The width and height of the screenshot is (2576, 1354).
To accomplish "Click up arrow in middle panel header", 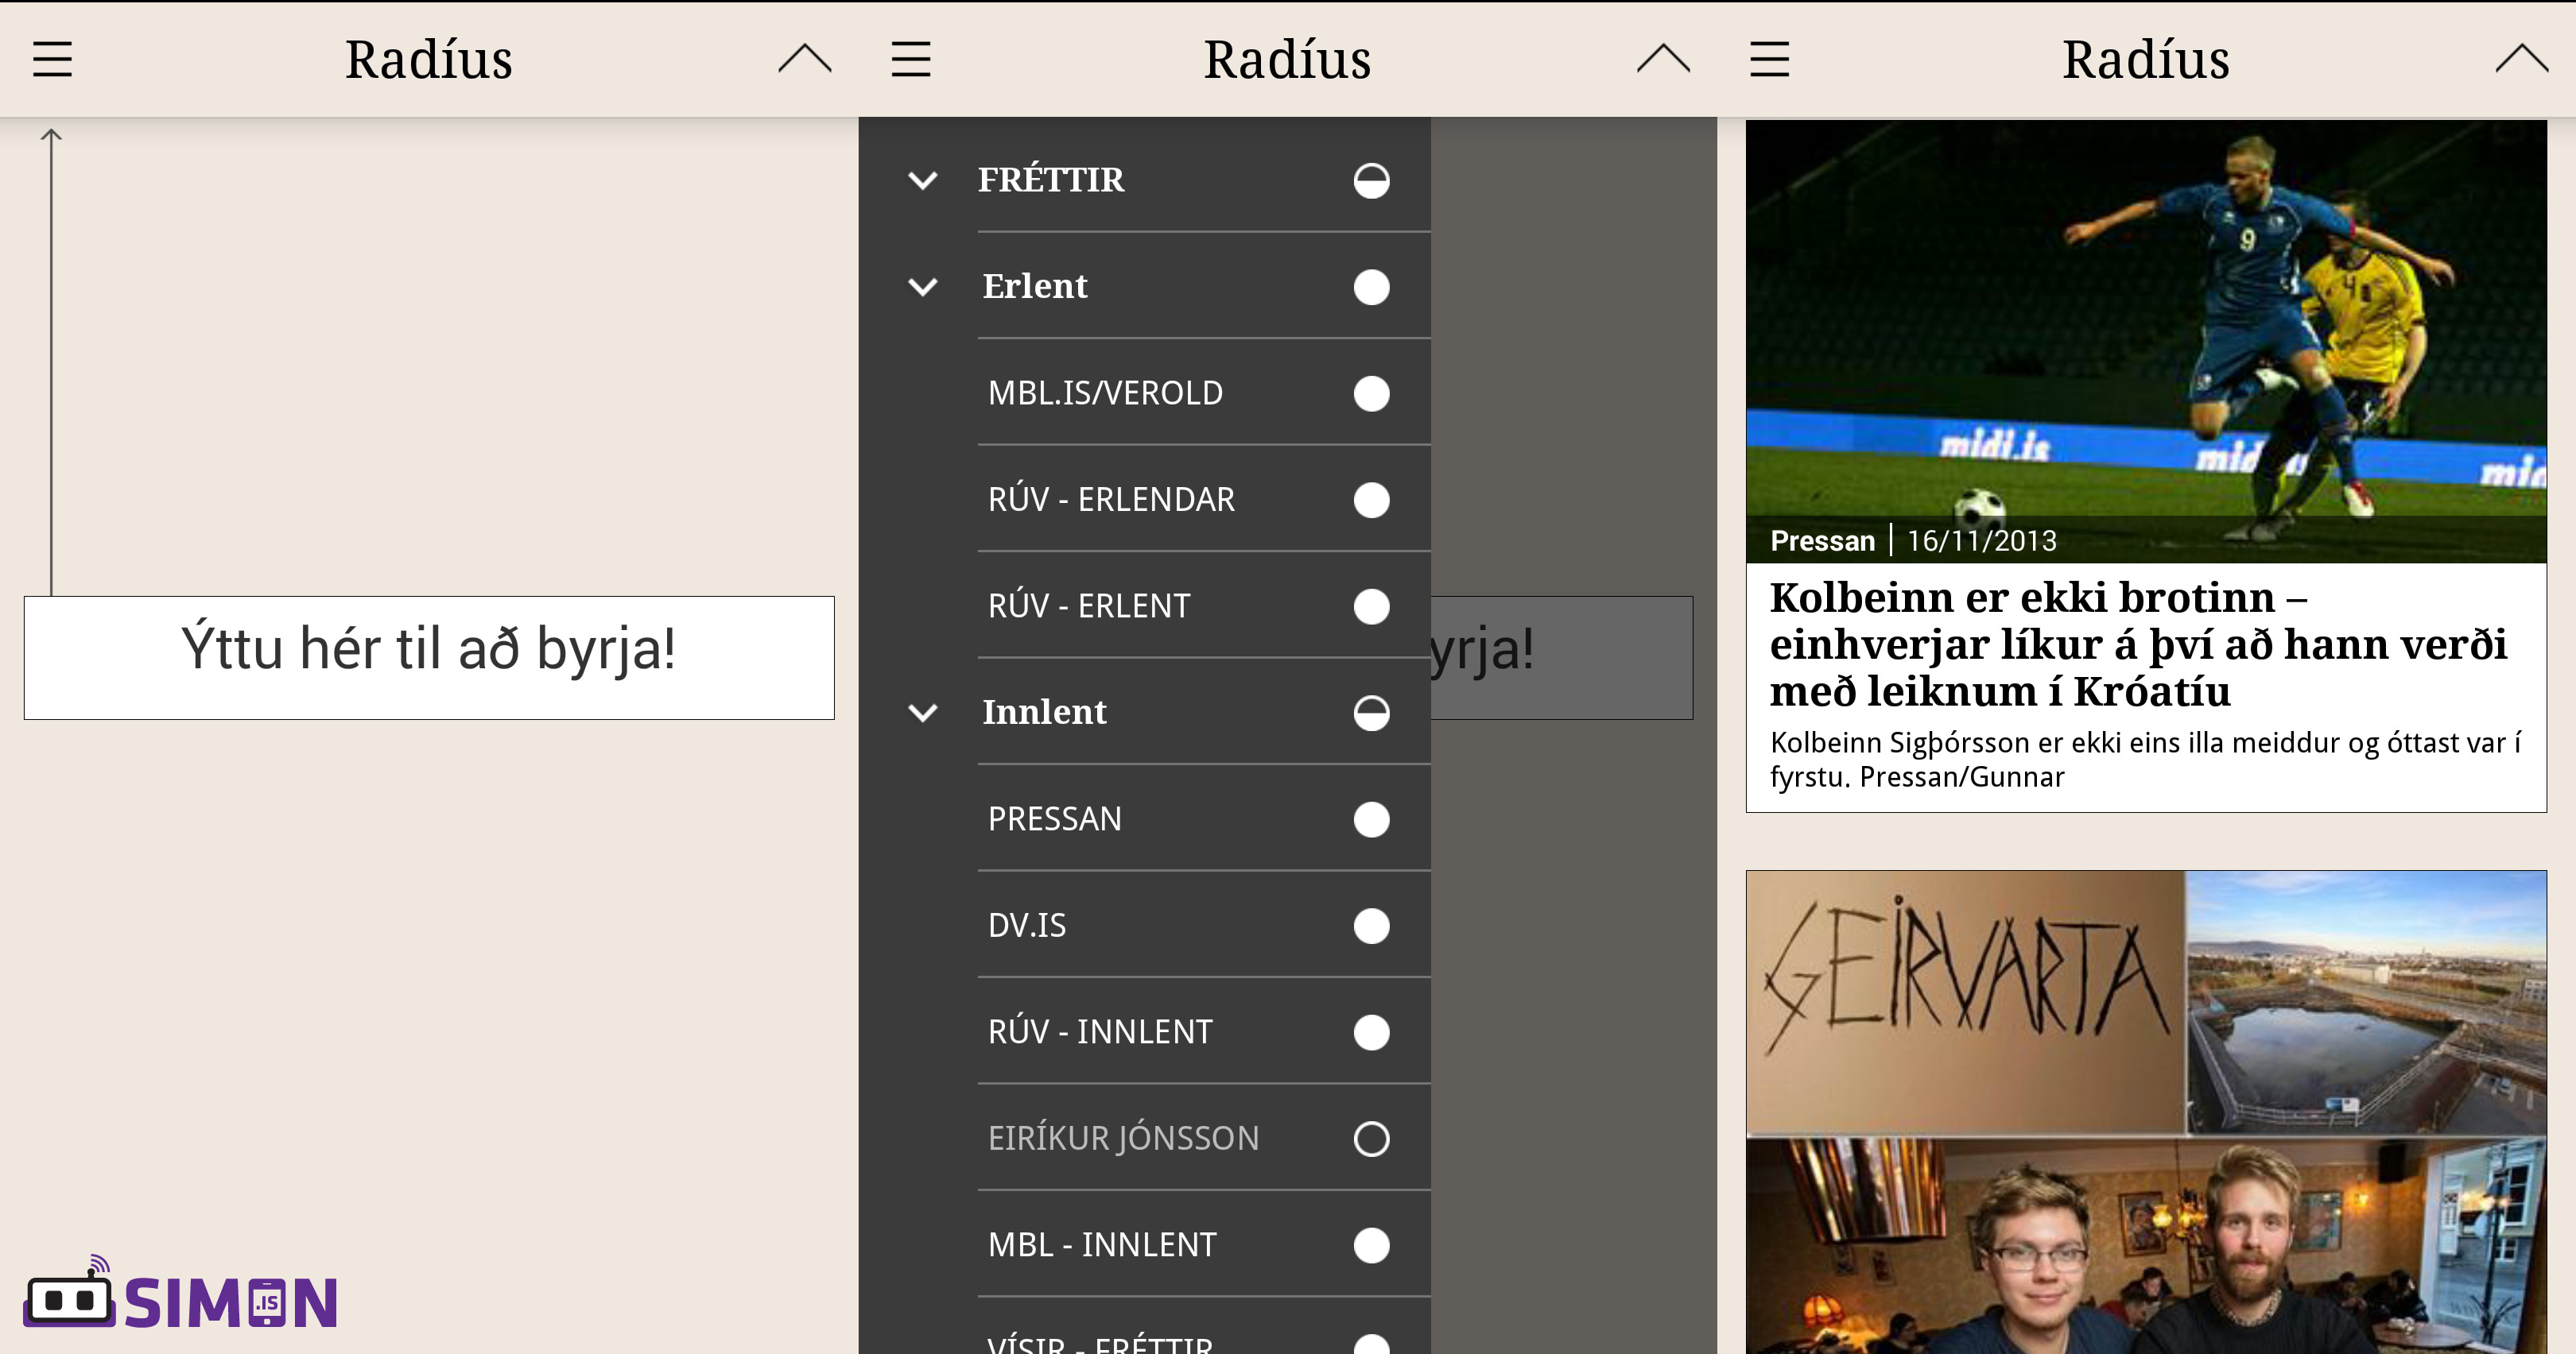I will (1663, 59).
